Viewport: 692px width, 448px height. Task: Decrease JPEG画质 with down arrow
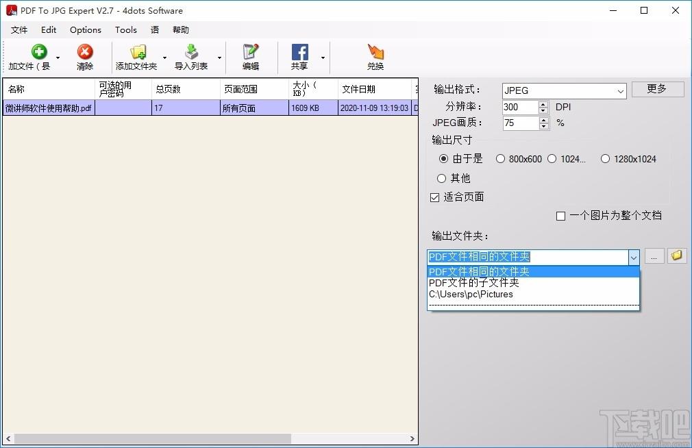point(543,126)
